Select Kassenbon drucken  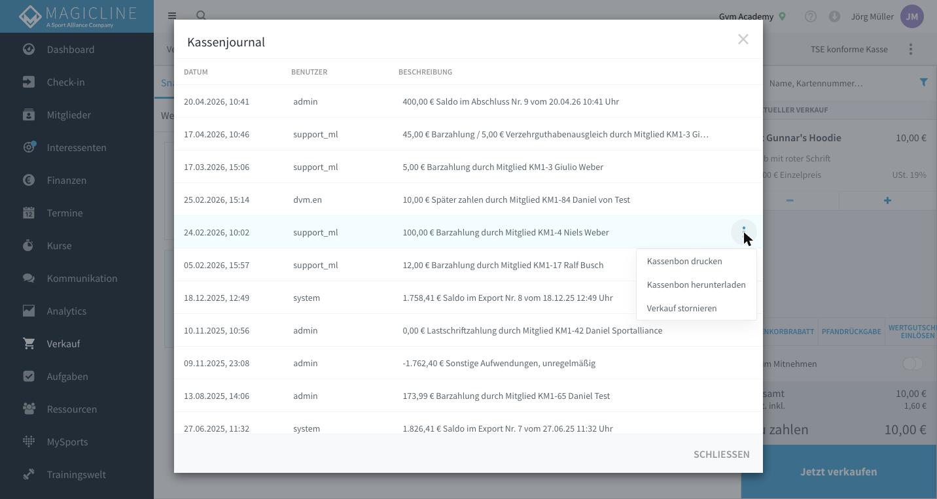696,261
